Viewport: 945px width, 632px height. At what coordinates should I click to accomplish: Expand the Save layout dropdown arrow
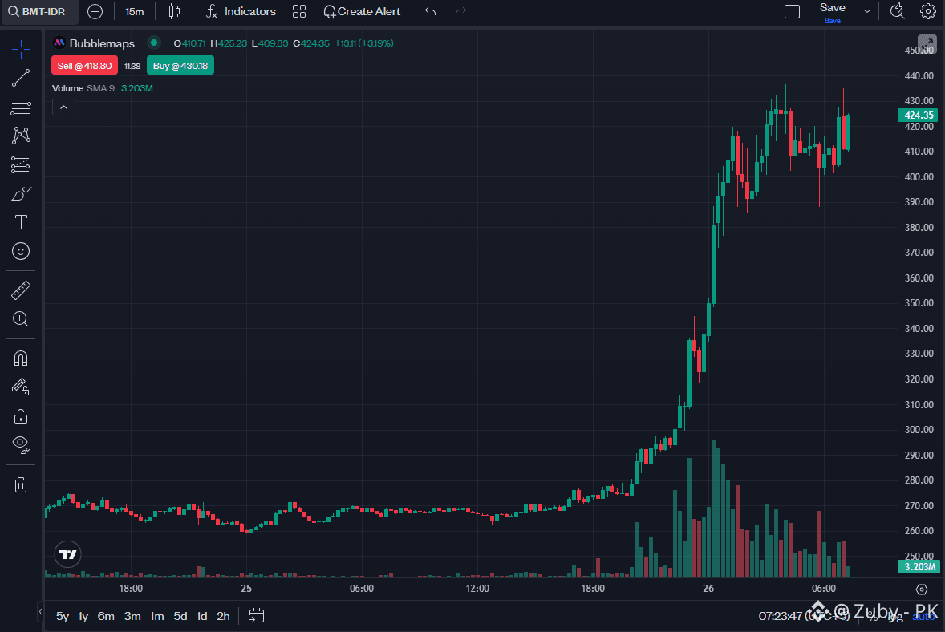(x=866, y=11)
